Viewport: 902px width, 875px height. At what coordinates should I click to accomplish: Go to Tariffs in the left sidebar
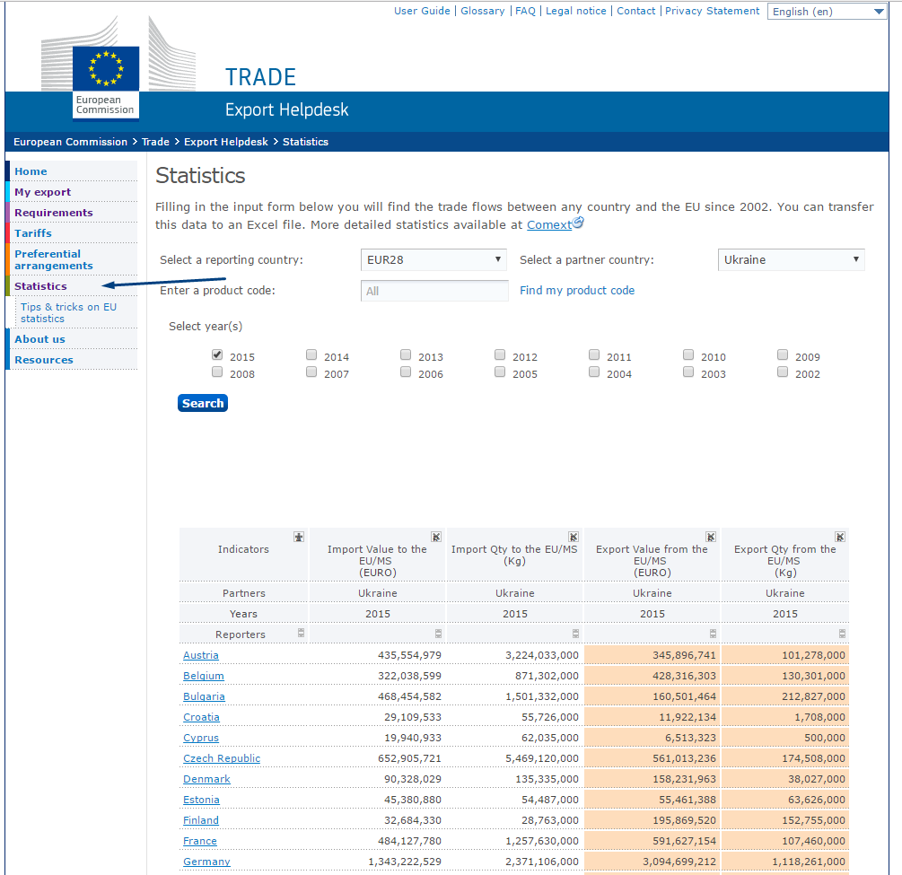click(x=33, y=233)
